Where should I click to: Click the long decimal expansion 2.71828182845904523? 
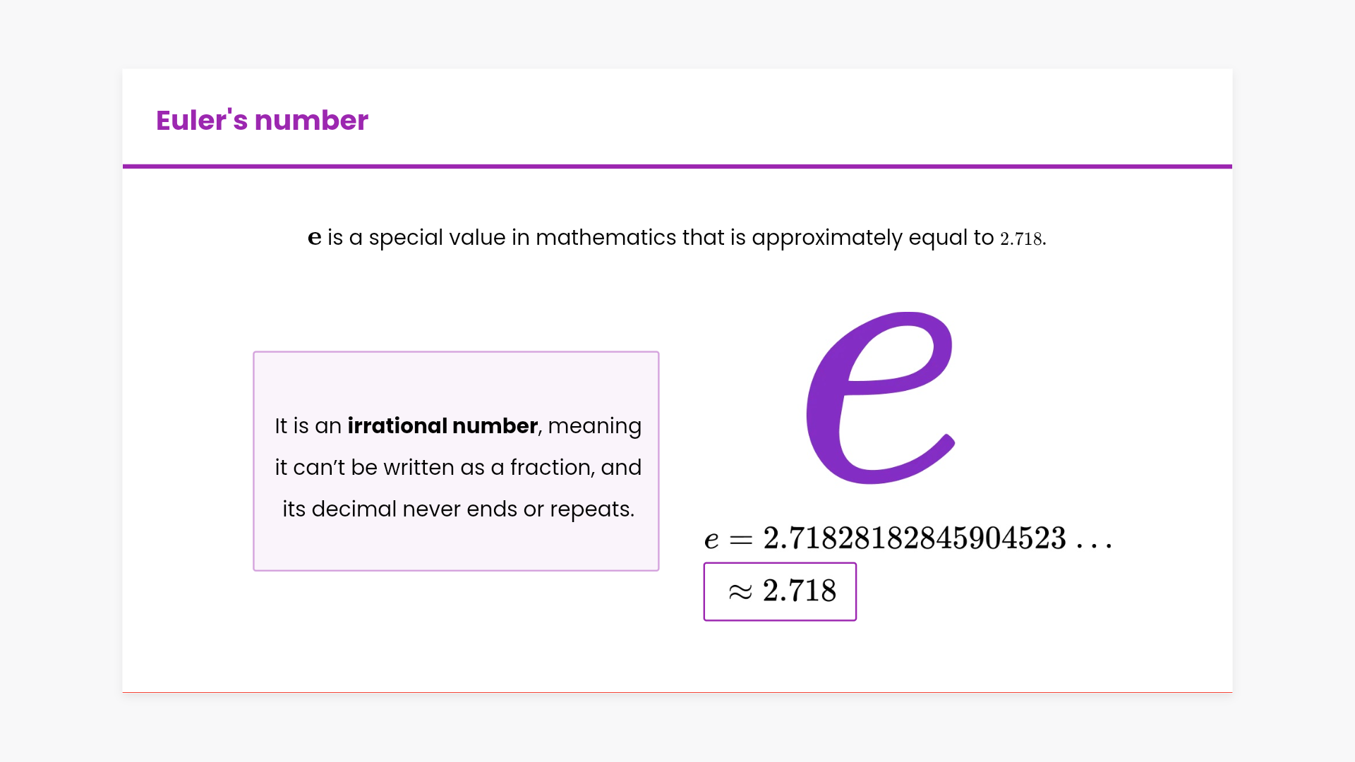(x=915, y=538)
